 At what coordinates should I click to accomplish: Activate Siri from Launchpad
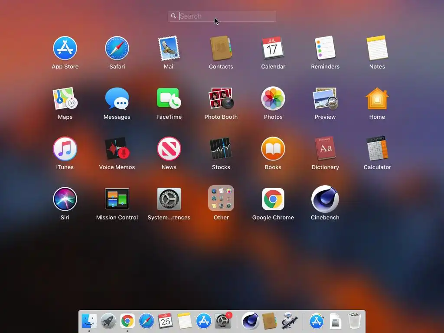coord(65,199)
